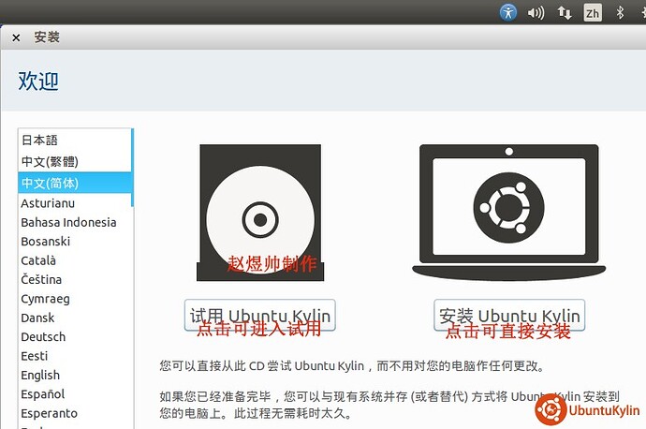The width and height of the screenshot is (646, 429).
Task: Close the 安装 installer window
Action: click(16, 37)
